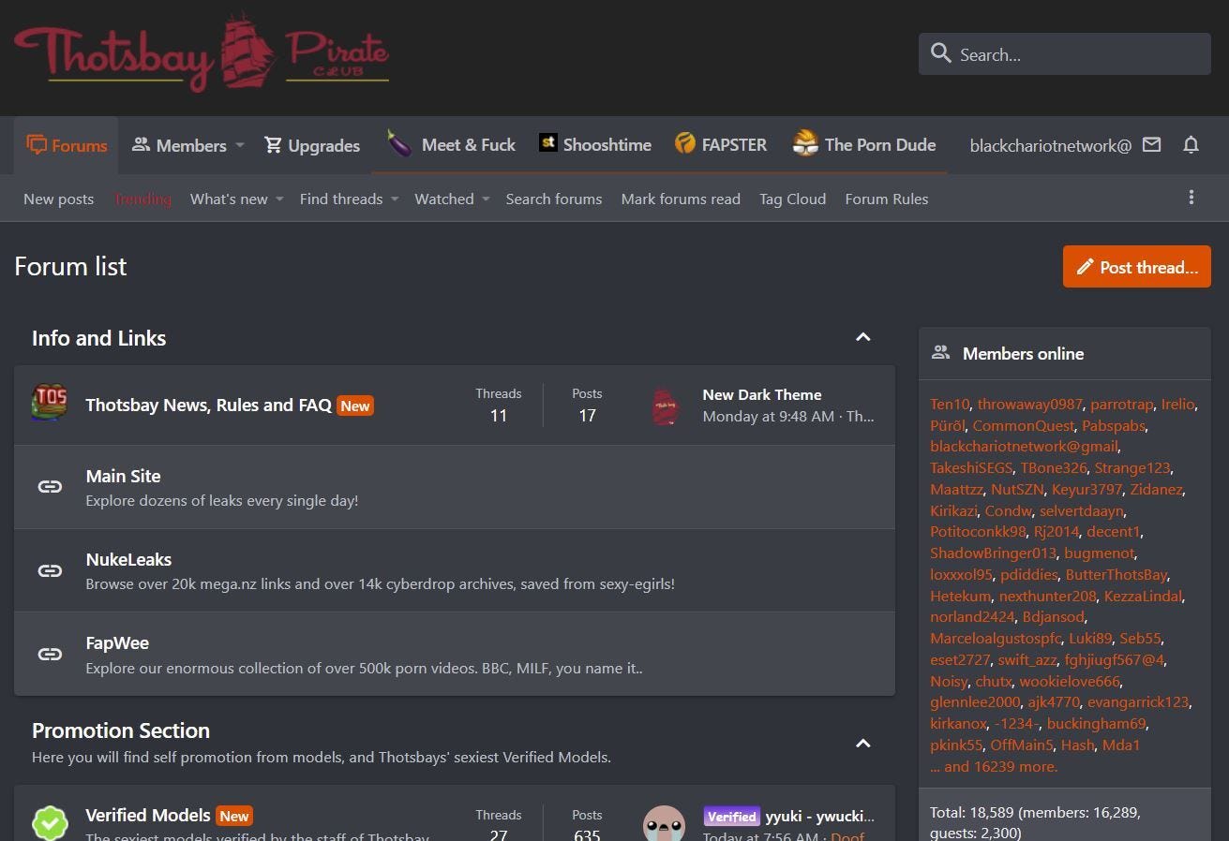Open The Porn Dude nav link
Screen dimensions: 1229x841
pyautogui.click(x=864, y=144)
